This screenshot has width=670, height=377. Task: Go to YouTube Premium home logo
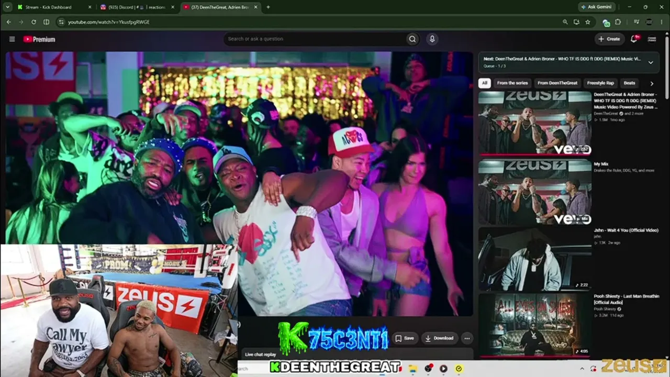pos(39,39)
